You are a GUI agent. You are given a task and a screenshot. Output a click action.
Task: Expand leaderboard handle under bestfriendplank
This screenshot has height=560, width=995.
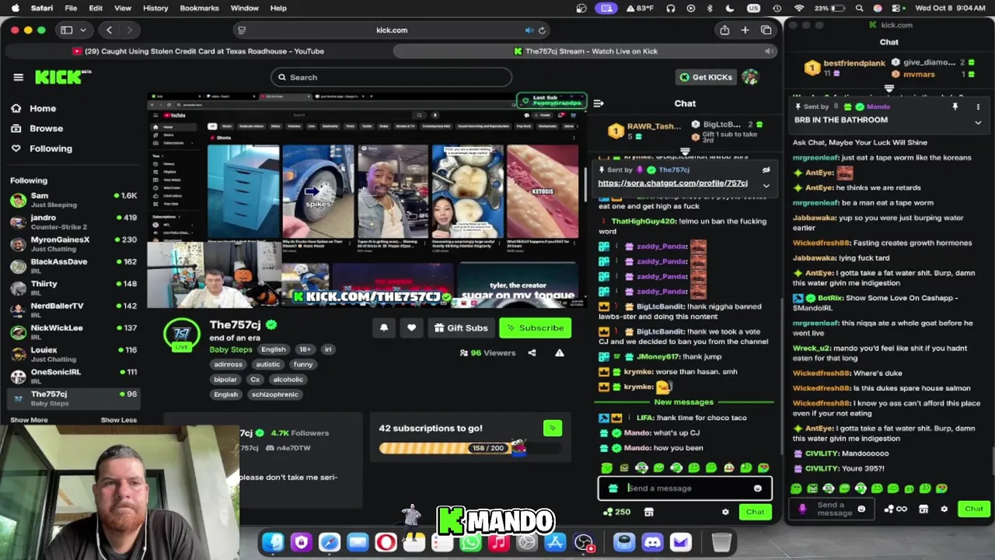click(889, 89)
